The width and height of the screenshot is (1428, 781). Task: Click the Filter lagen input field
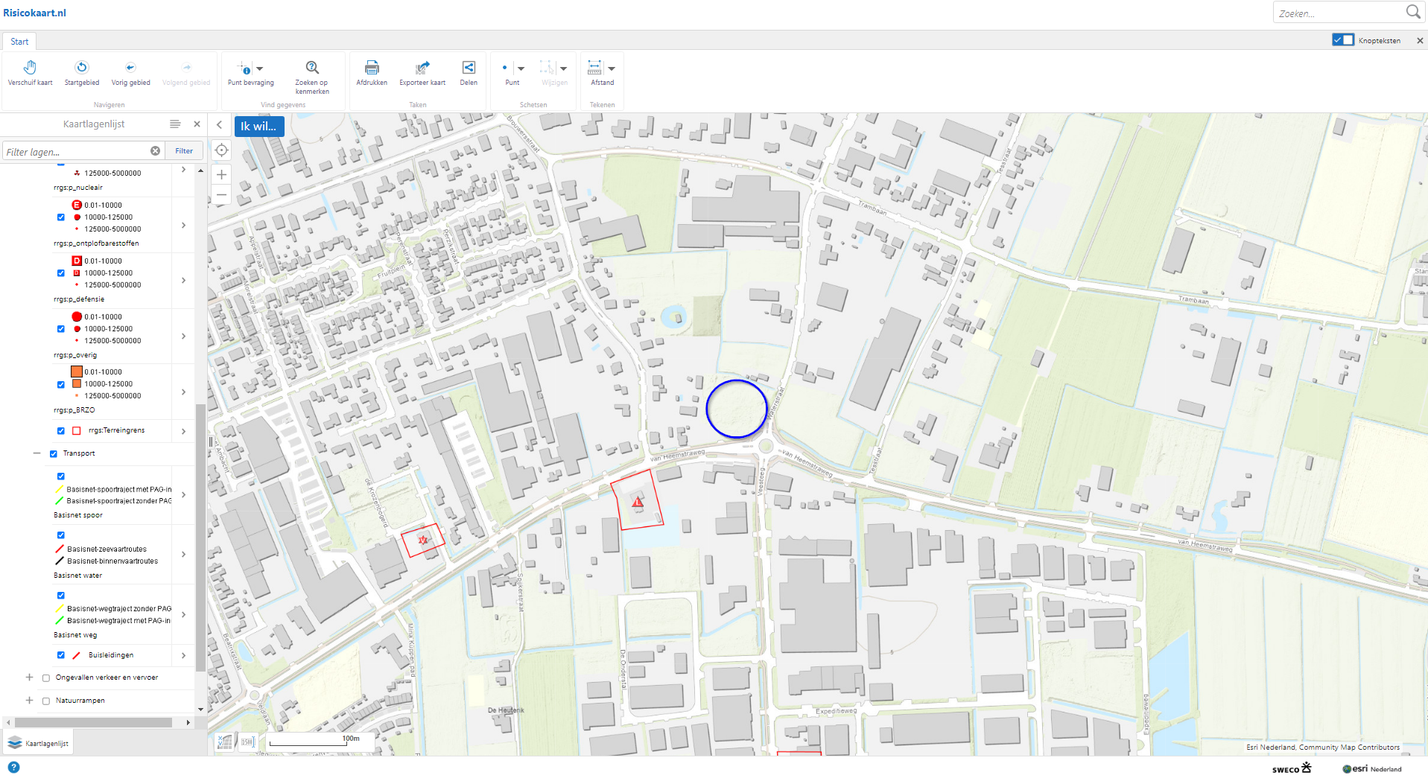pos(74,151)
